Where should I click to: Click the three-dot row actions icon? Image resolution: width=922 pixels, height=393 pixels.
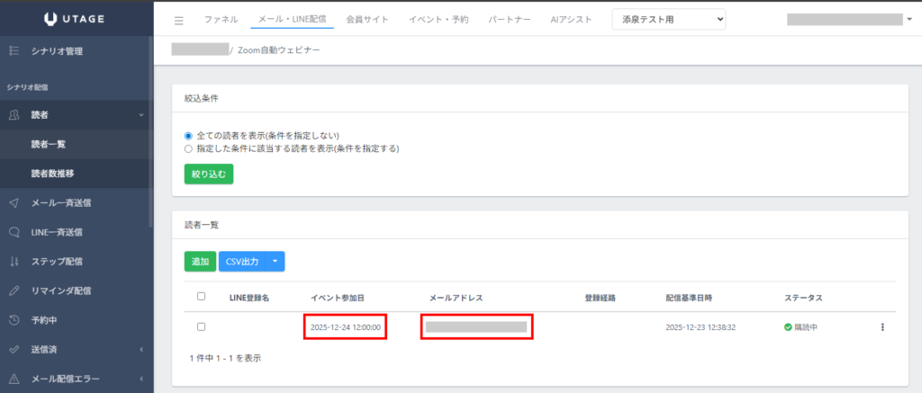[882, 326]
